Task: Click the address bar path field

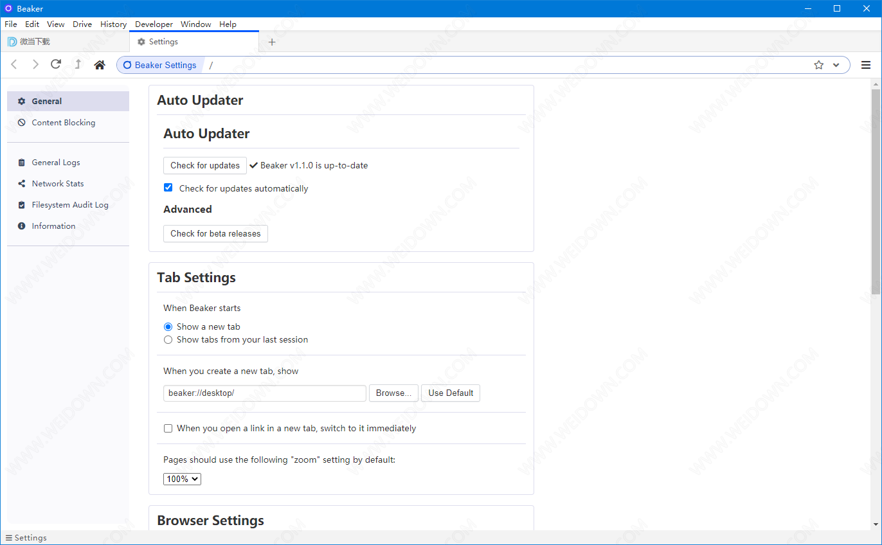Action: pyautogui.click(x=506, y=65)
